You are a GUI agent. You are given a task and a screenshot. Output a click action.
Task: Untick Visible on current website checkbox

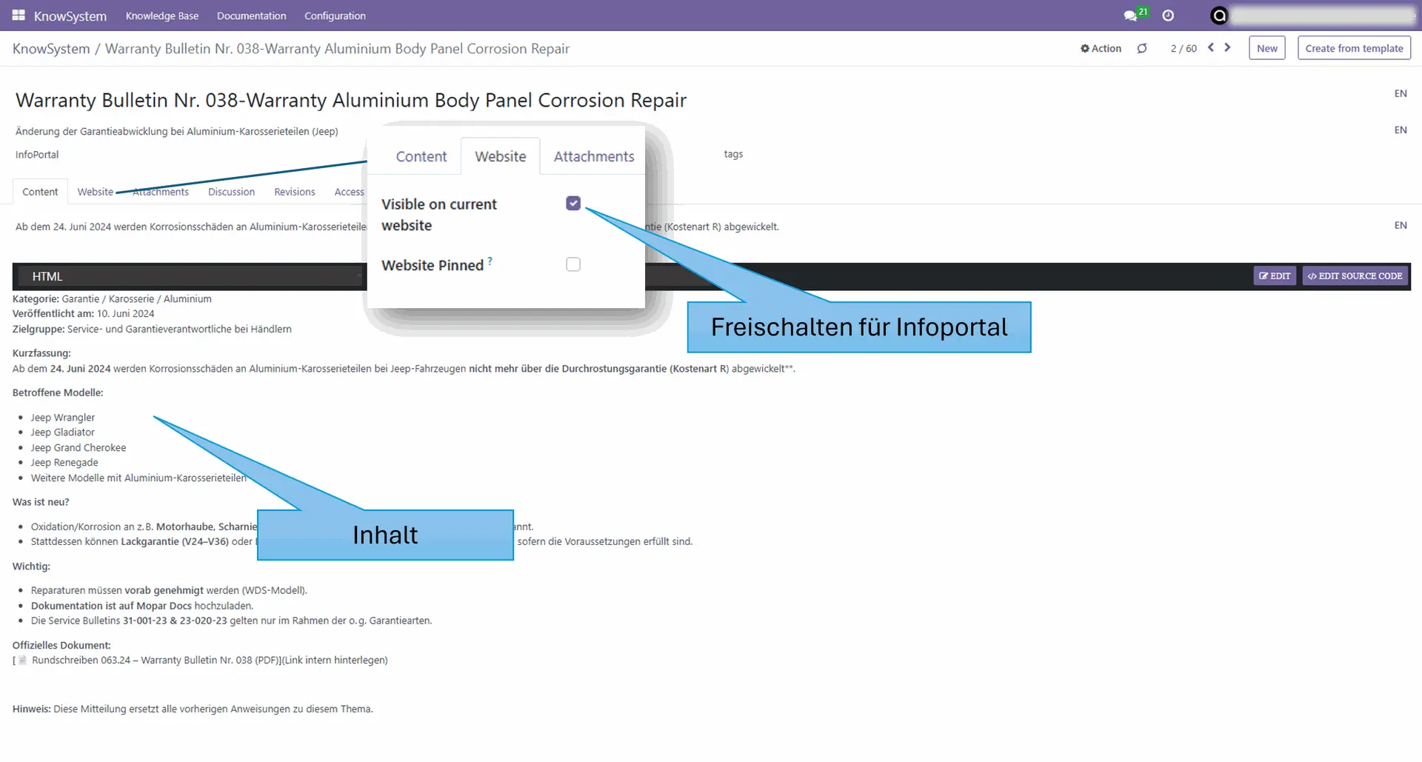tap(573, 204)
